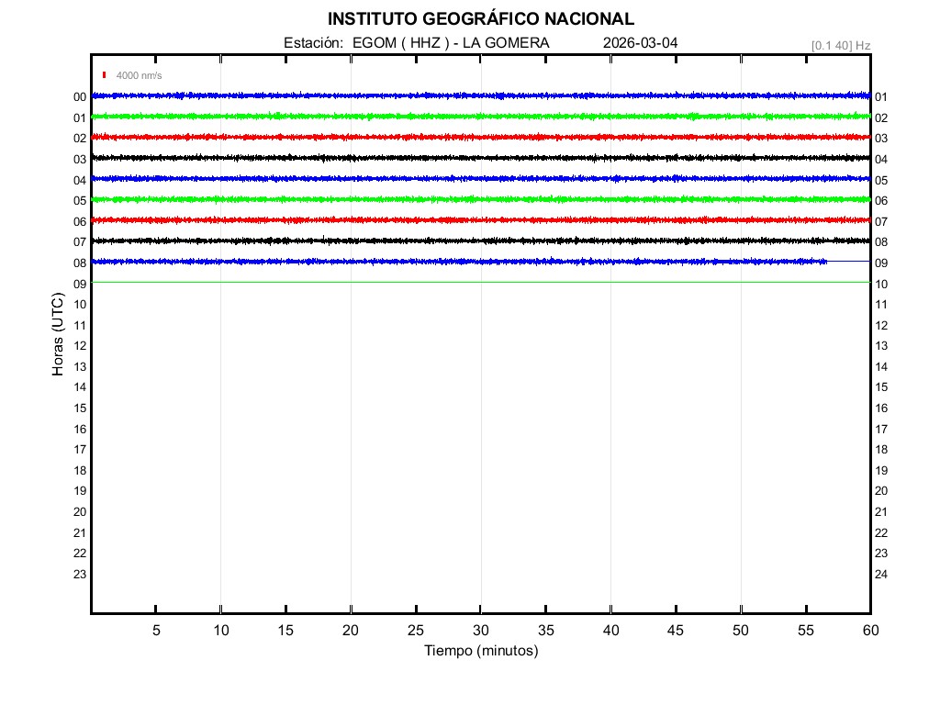
Task: Select the right-axis hour label 24
Action: (880, 575)
